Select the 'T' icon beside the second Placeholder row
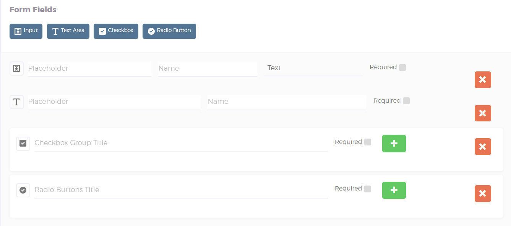 (16, 102)
